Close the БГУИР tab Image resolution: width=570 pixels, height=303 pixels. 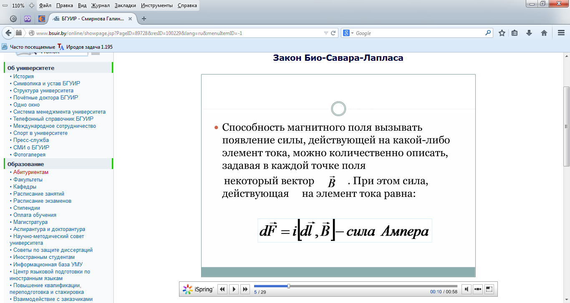(x=130, y=19)
